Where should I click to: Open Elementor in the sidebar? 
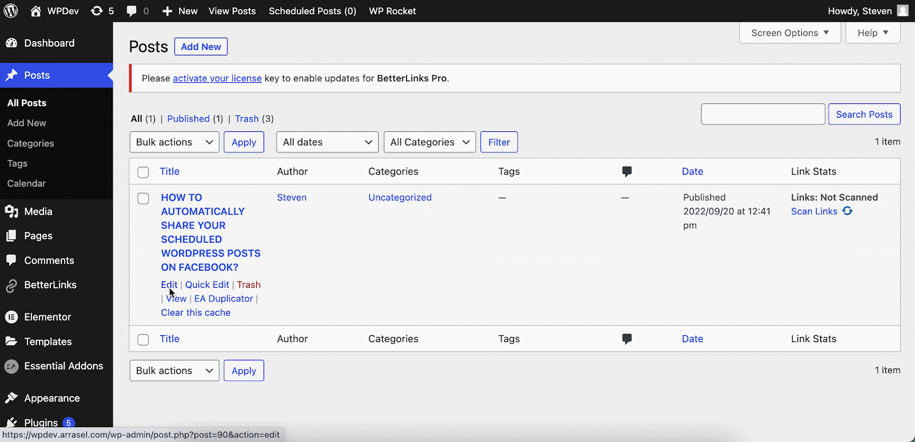47,317
